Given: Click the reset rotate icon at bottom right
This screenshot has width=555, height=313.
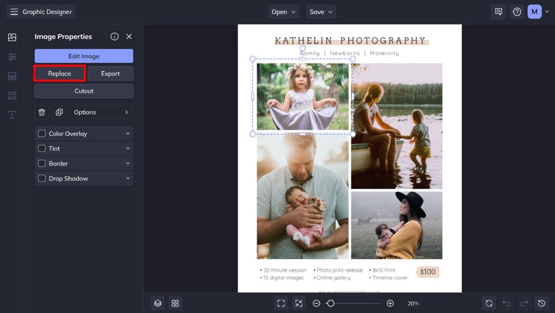Looking at the screenshot, I should (x=489, y=303).
